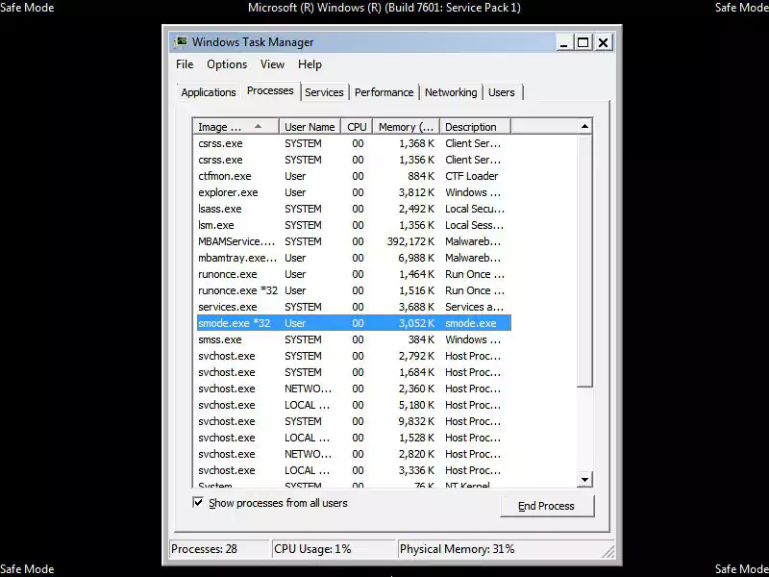
Task: Open the View menu
Action: [x=272, y=64]
